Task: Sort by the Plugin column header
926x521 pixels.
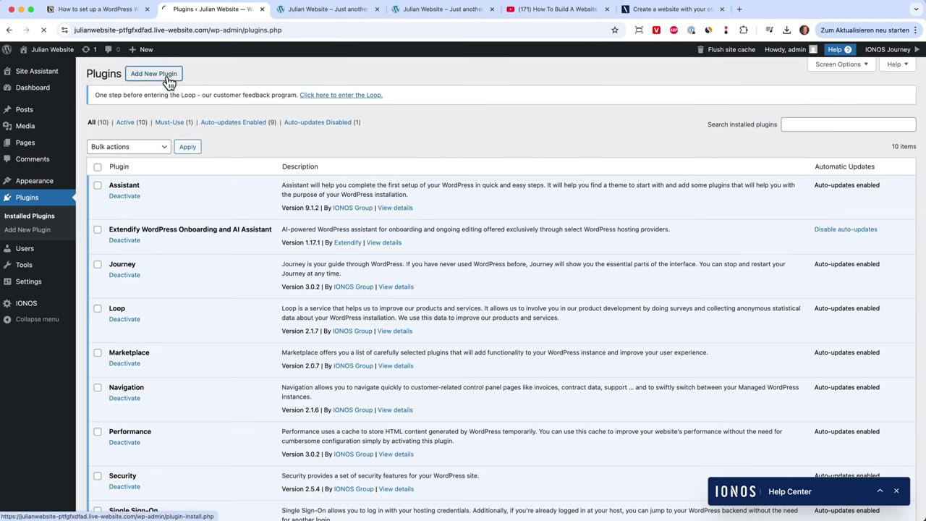Action: coord(119,167)
